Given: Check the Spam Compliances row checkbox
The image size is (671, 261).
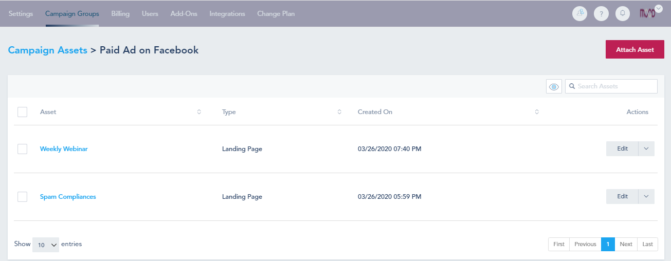Looking at the screenshot, I should coord(22,197).
